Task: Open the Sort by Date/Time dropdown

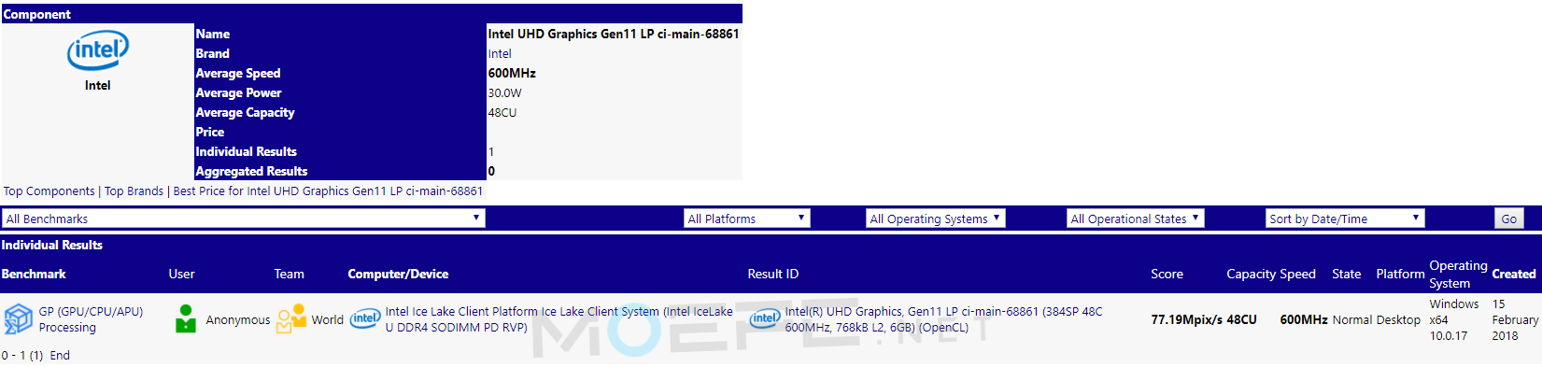Action: (x=1345, y=219)
